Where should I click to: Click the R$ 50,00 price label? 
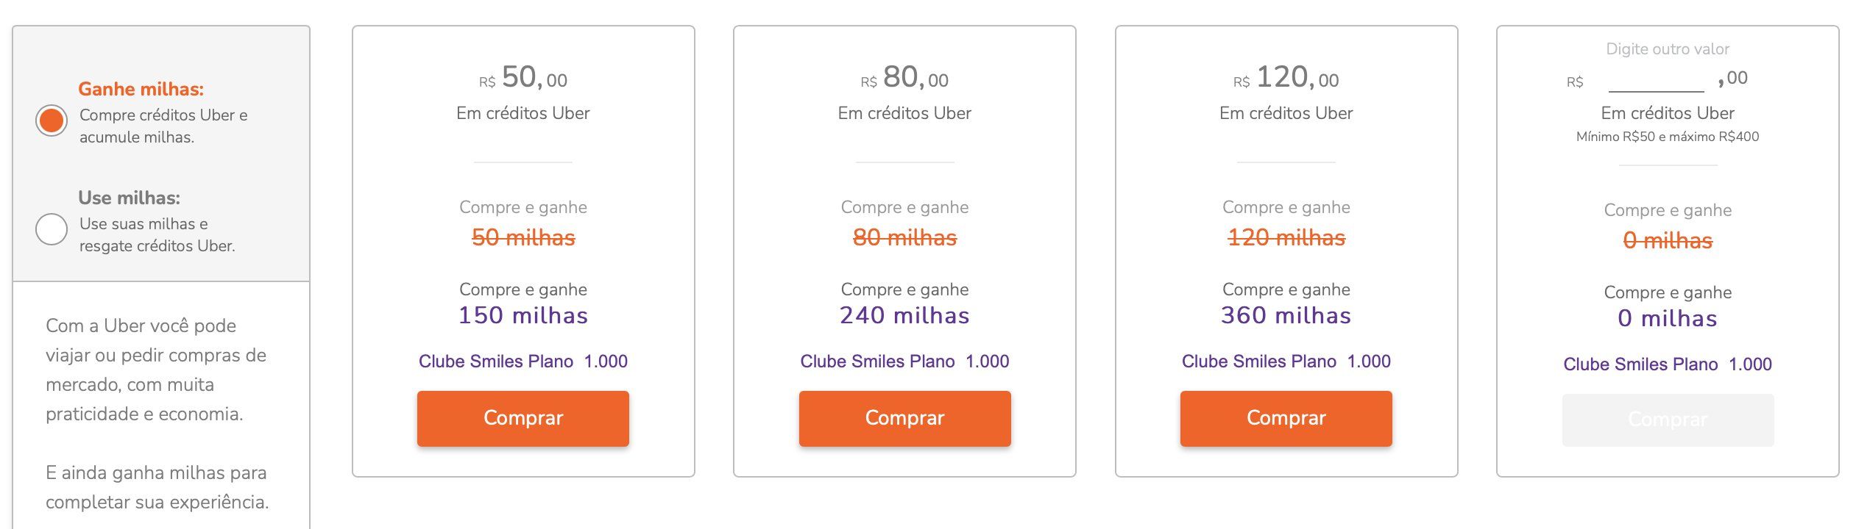(x=523, y=77)
